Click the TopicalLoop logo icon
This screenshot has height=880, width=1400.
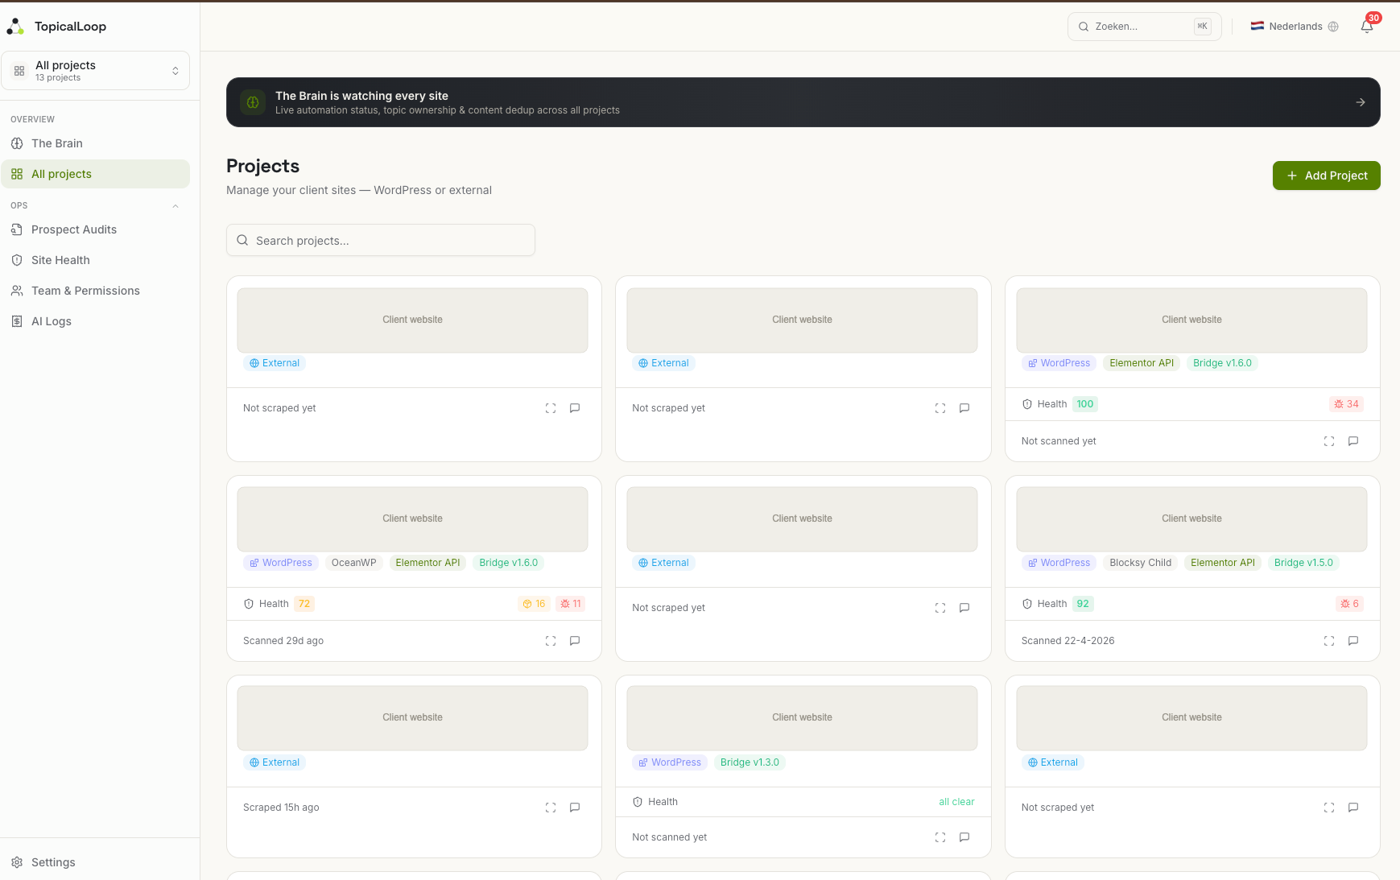[x=15, y=27]
